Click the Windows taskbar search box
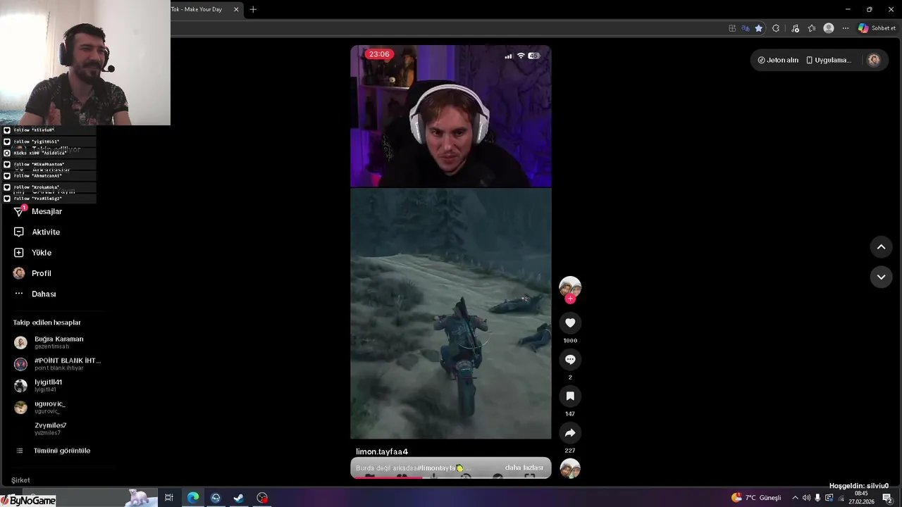This screenshot has width=902, height=507. click(92, 498)
